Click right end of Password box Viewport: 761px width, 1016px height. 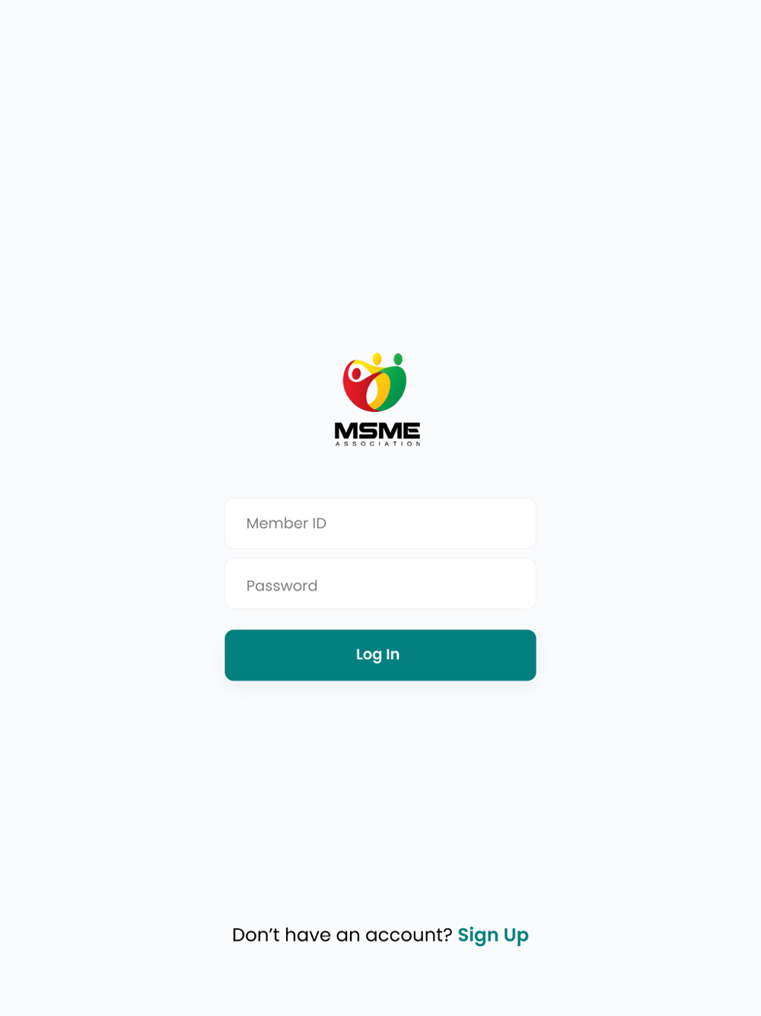click(517, 584)
